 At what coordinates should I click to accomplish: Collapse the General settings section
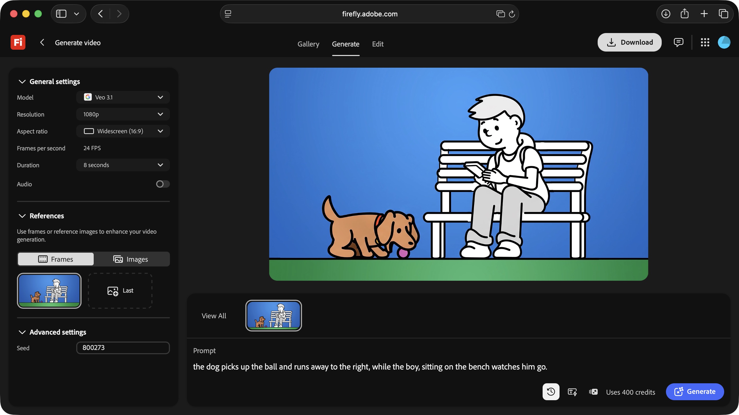coord(22,82)
